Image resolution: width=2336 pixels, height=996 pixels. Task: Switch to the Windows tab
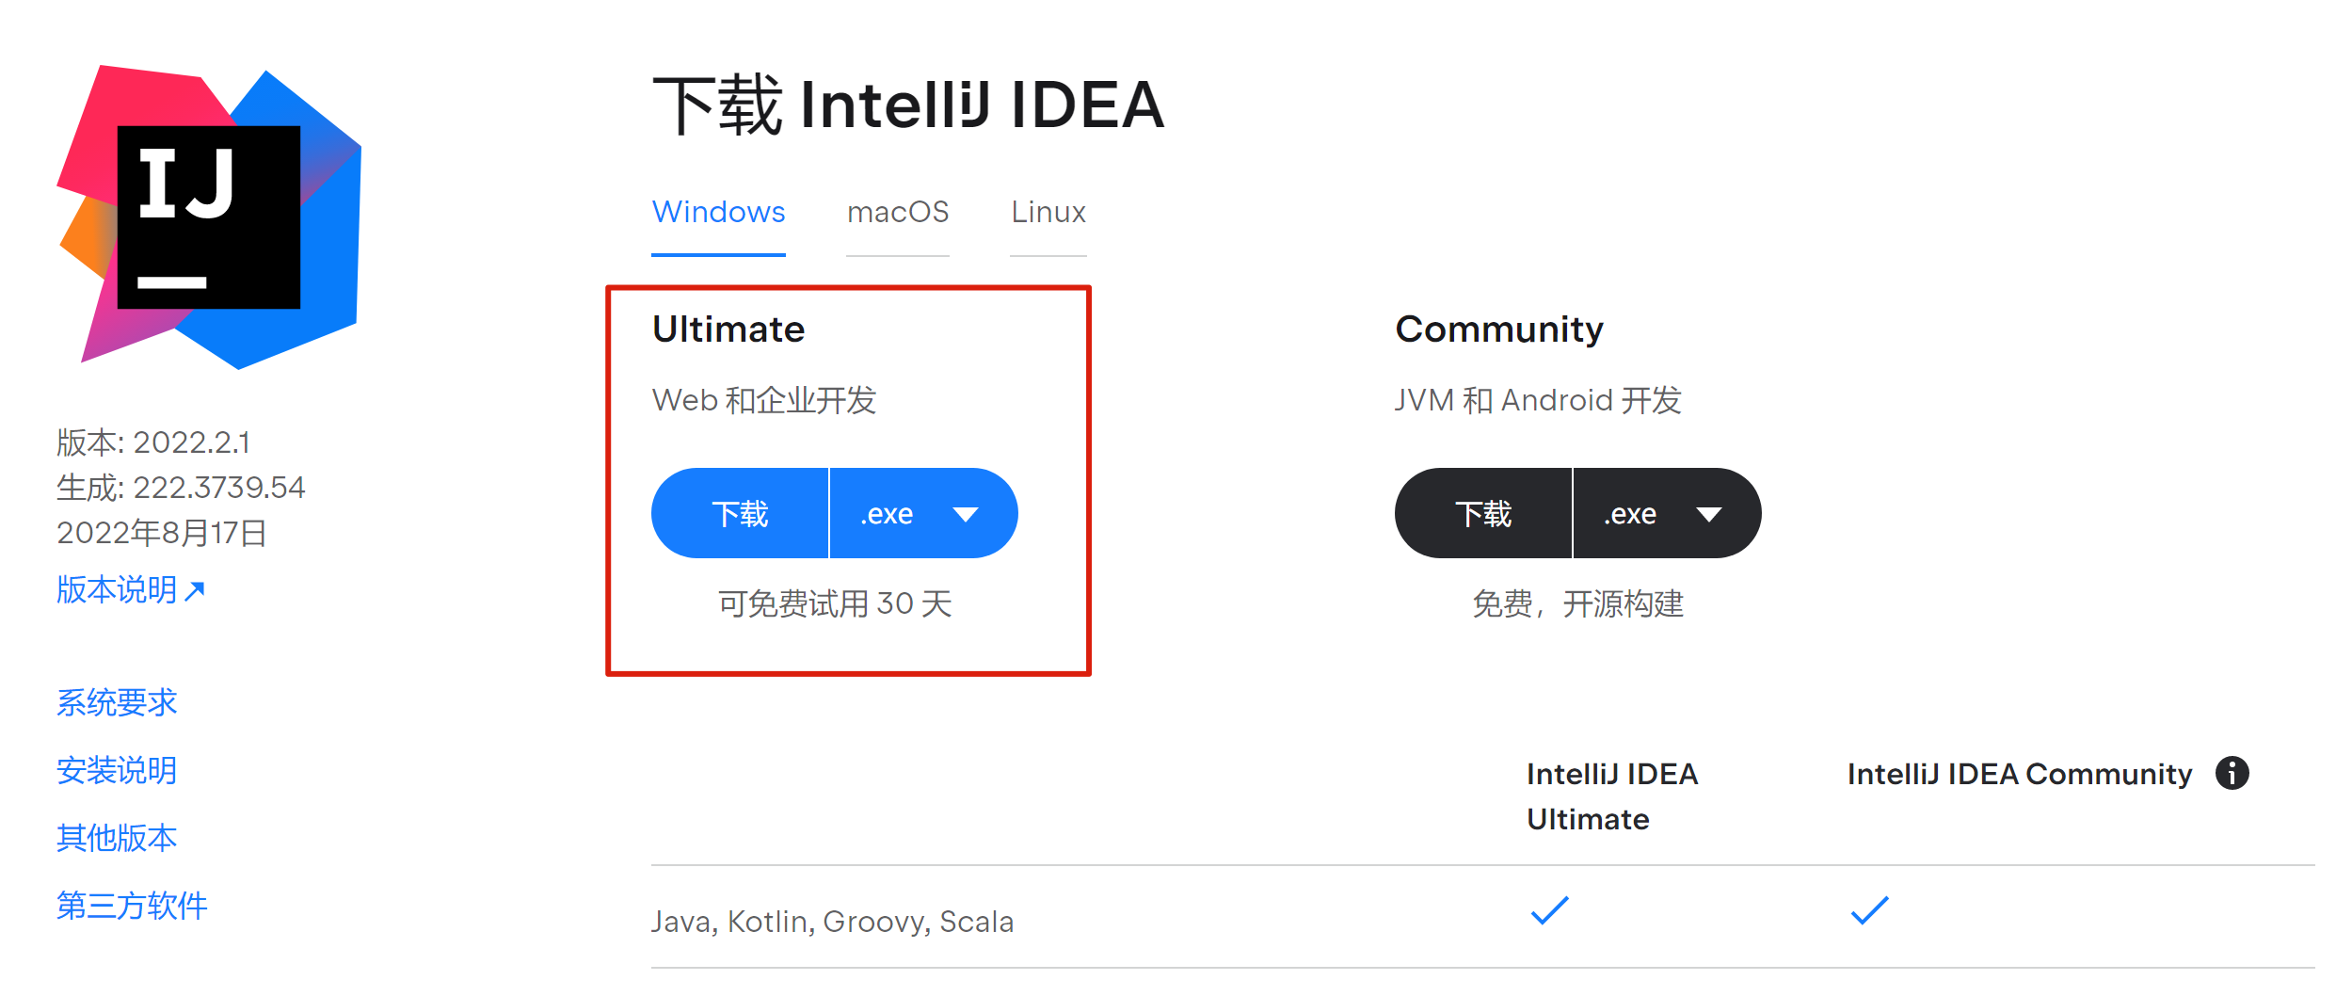(718, 212)
